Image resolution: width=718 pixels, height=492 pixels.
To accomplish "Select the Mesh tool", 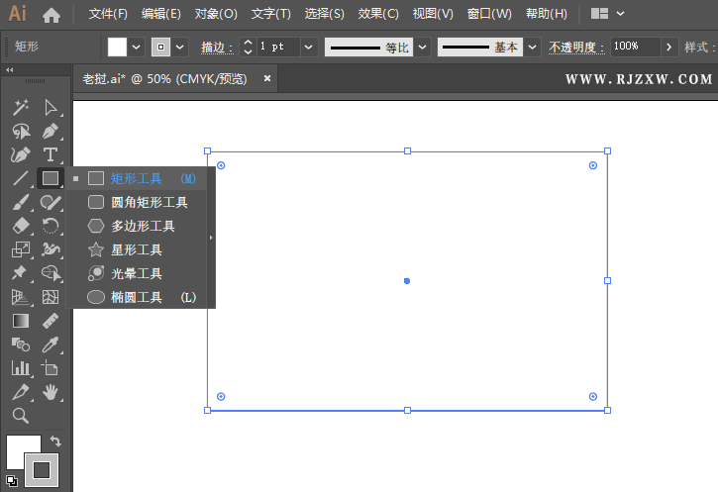I will click(51, 297).
